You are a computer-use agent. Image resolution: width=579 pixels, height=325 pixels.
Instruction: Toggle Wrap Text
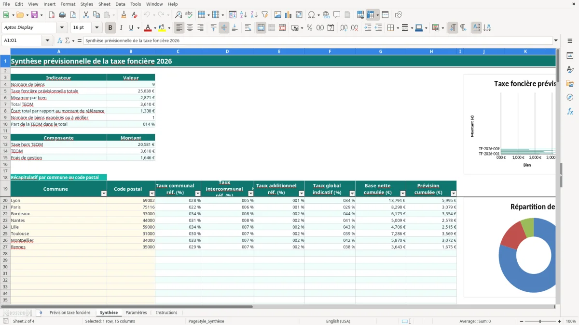(x=248, y=28)
